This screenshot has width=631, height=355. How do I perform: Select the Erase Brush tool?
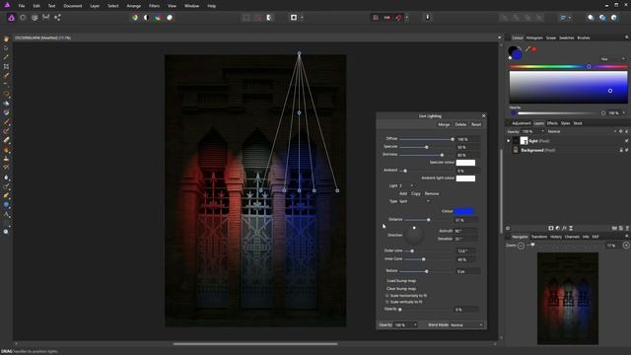[x=6, y=140]
